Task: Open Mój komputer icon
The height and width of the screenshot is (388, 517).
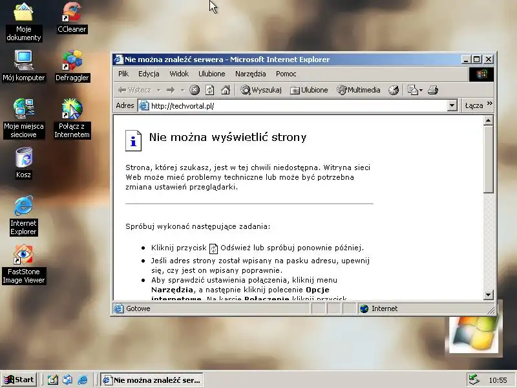Action: coord(23,66)
